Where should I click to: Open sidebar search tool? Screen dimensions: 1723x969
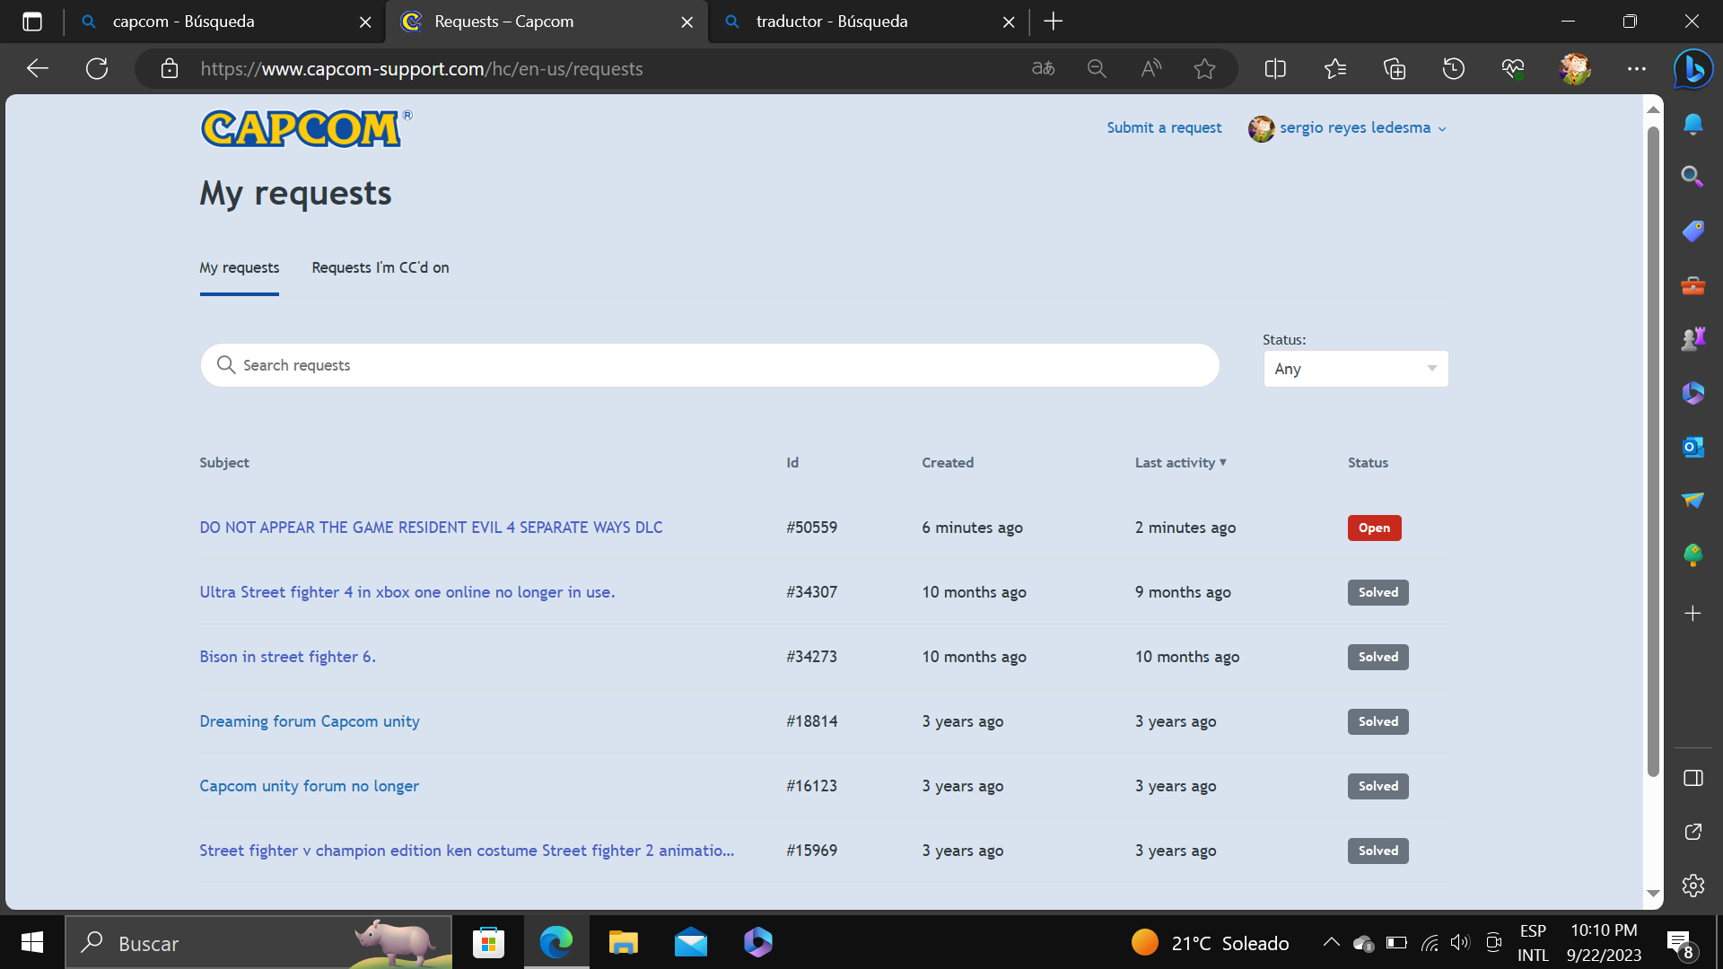[x=1693, y=177]
